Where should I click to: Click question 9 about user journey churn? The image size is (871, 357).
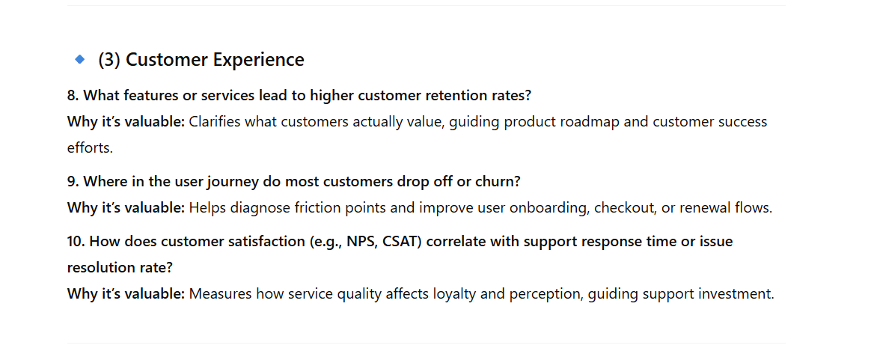[294, 182]
